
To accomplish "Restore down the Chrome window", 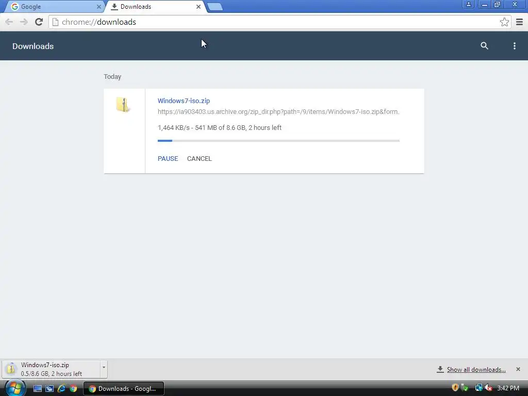I will pyautogui.click(x=498, y=4).
